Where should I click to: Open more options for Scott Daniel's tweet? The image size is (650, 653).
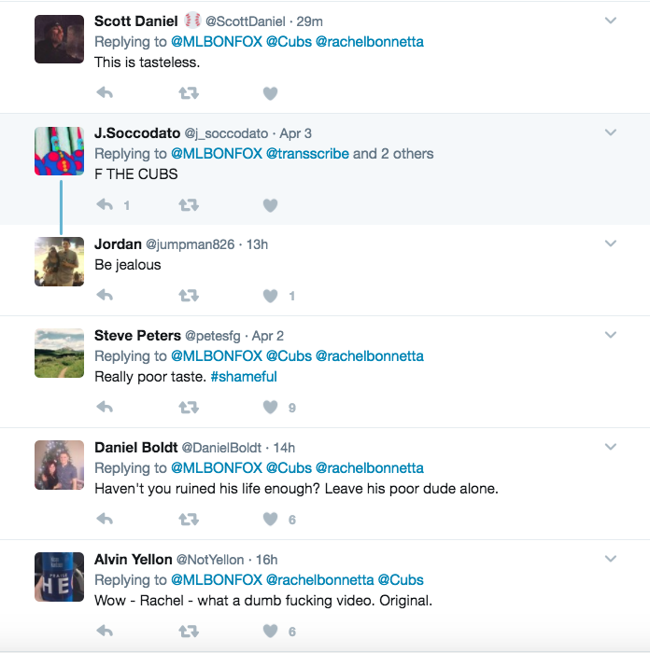pos(611,21)
